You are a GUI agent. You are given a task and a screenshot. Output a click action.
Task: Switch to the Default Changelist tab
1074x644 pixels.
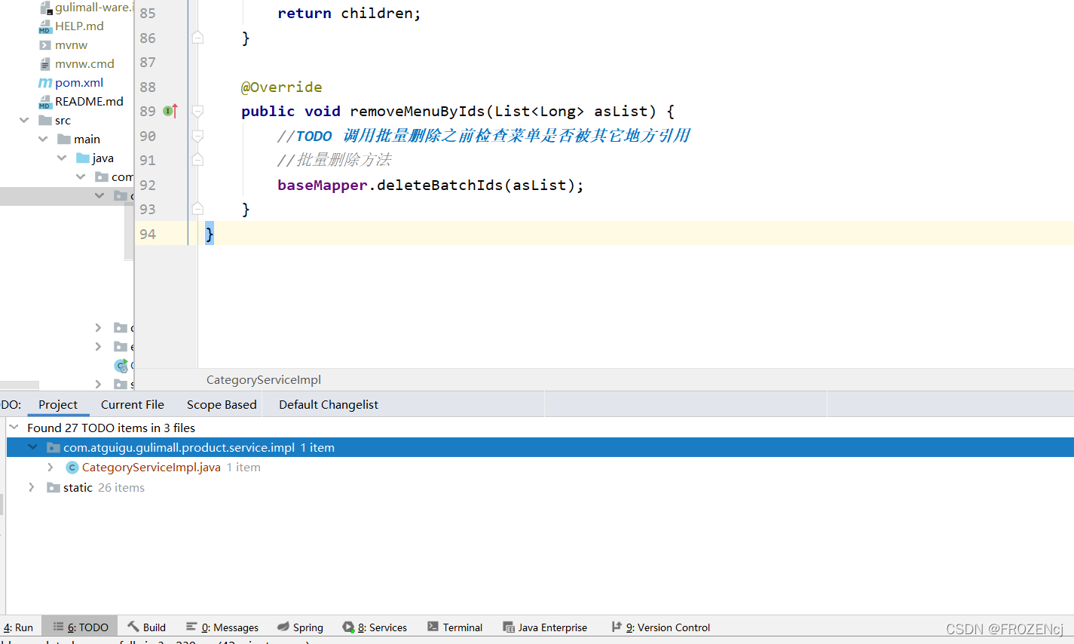pos(329,405)
